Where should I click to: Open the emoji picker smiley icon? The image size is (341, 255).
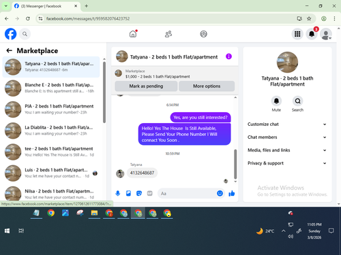pos(220,193)
